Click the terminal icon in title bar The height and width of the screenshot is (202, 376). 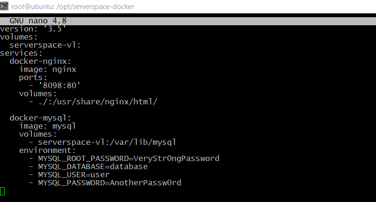(x=4, y=7)
